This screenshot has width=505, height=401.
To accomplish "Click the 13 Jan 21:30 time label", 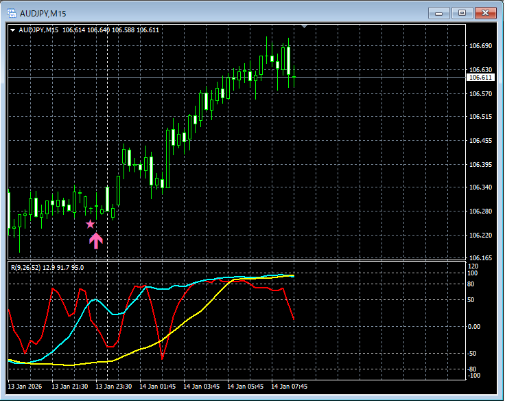I will tap(69, 386).
